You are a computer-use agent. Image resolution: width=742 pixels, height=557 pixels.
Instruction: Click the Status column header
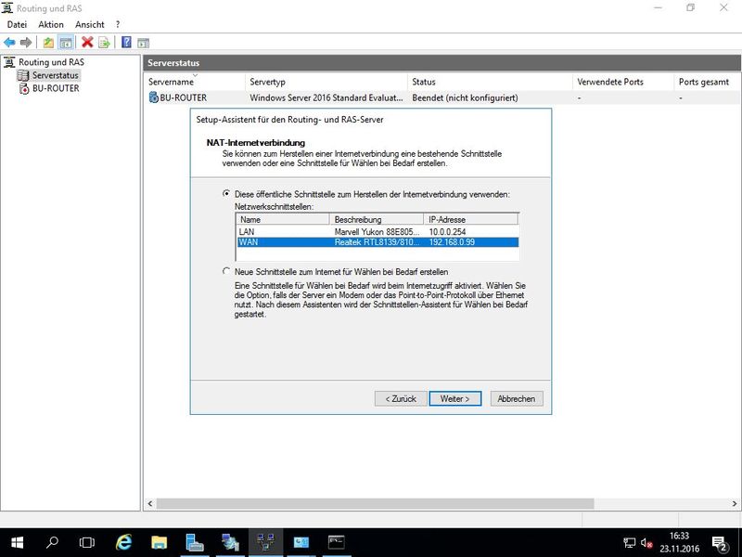pos(490,82)
